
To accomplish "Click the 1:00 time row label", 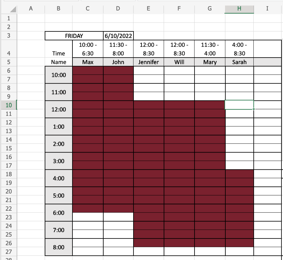I will 59,127.
